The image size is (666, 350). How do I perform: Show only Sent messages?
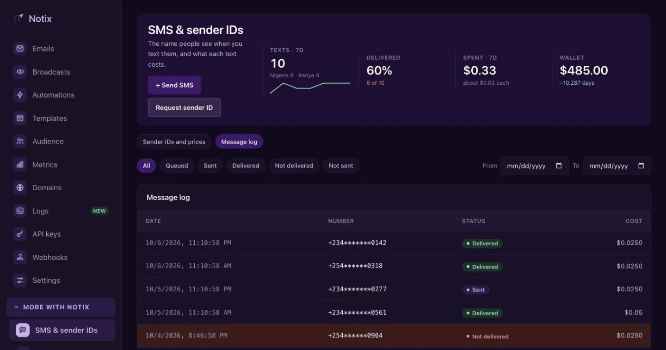(x=210, y=166)
